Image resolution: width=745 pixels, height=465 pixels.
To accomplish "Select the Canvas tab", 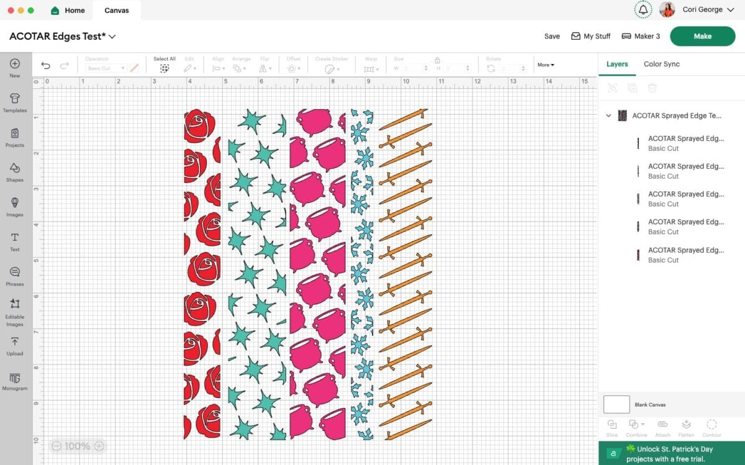I will click(117, 11).
